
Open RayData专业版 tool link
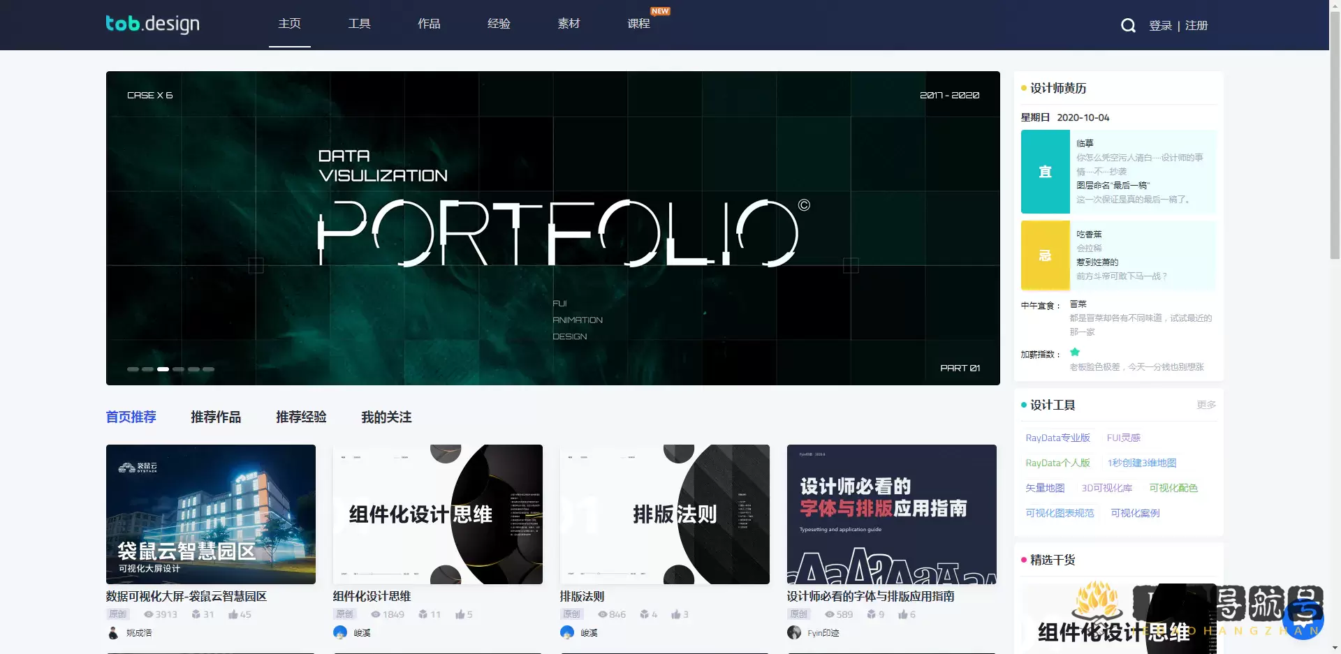tap(1057, 438)
